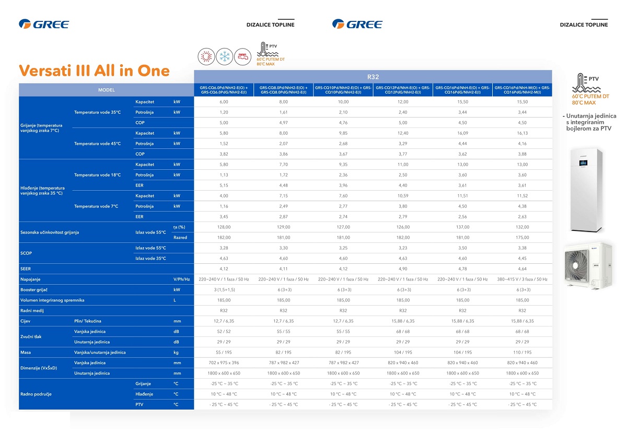Click the right page DIZALICE TOPLINE heading

pyautogui.click(x=584, y=25)
